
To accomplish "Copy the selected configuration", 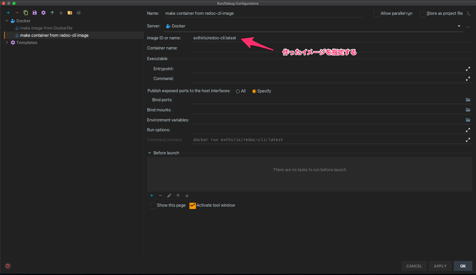I will coord(26,13).
